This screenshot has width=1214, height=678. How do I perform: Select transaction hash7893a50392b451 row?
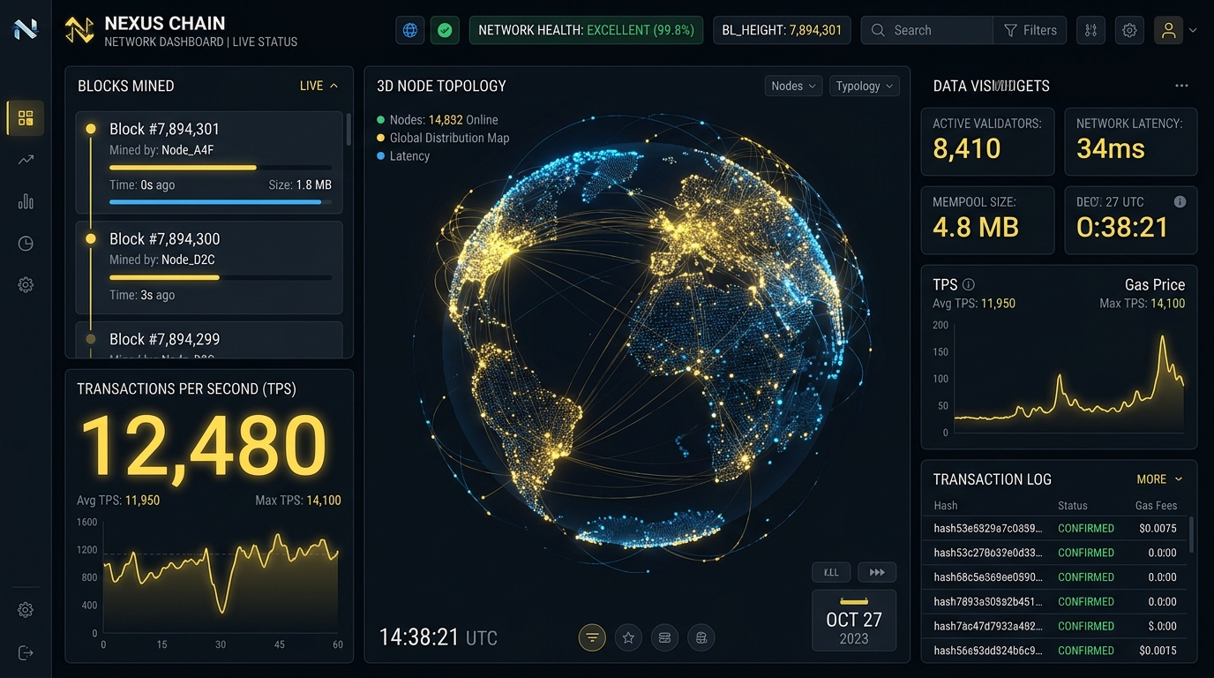click(x=1055, y=601)
